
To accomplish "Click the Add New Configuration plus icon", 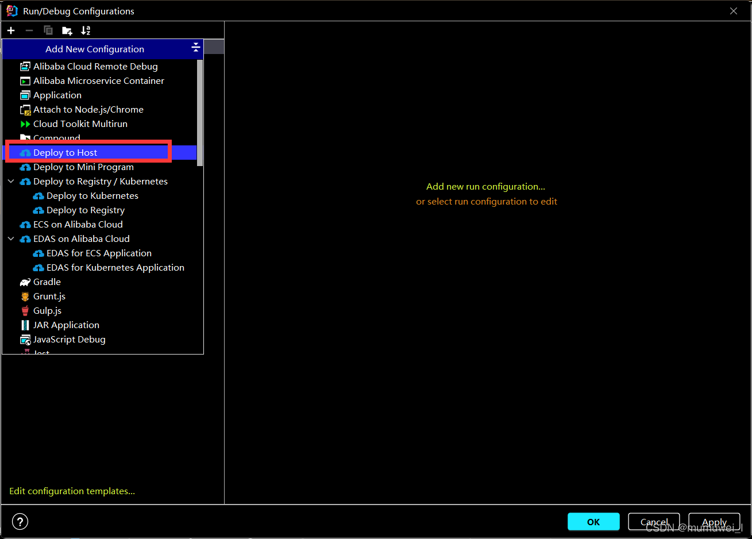I will pos(11,30).
